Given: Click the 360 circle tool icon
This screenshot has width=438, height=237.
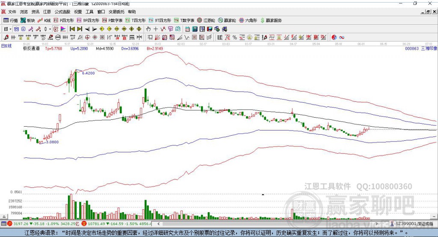Looking at the screenshot, I should click(x=58, y=38).
